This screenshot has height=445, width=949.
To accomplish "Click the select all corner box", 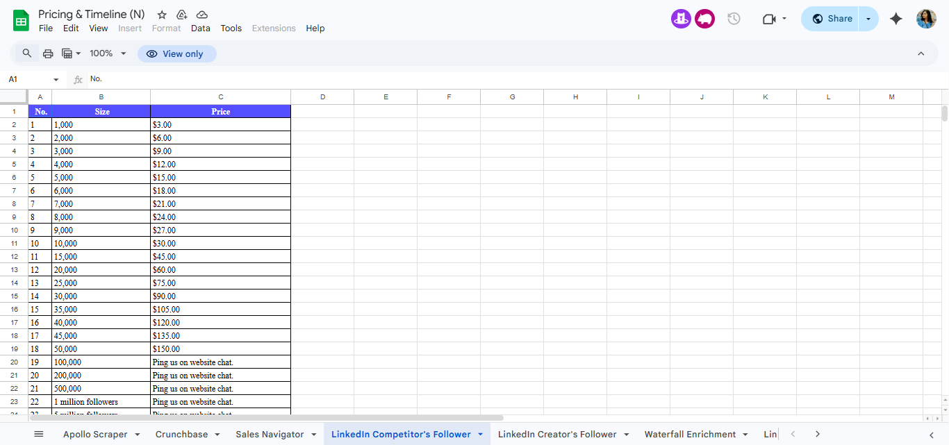I will [x=14, y=96].
